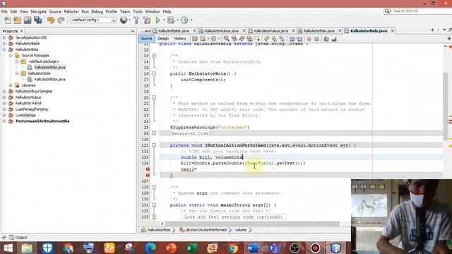Open the Tools menu

(138, 11)
